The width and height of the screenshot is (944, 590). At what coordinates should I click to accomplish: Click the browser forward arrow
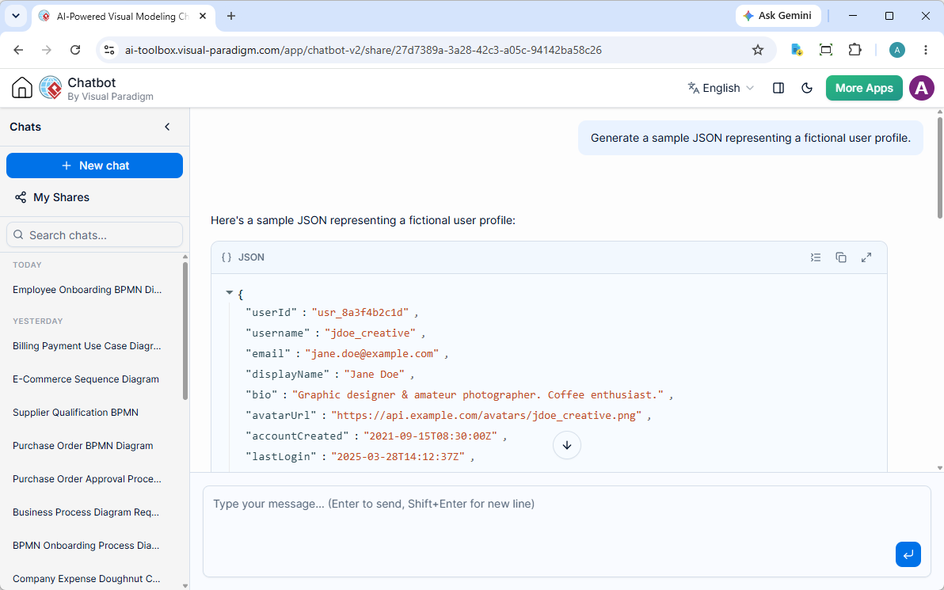(47, 50)
